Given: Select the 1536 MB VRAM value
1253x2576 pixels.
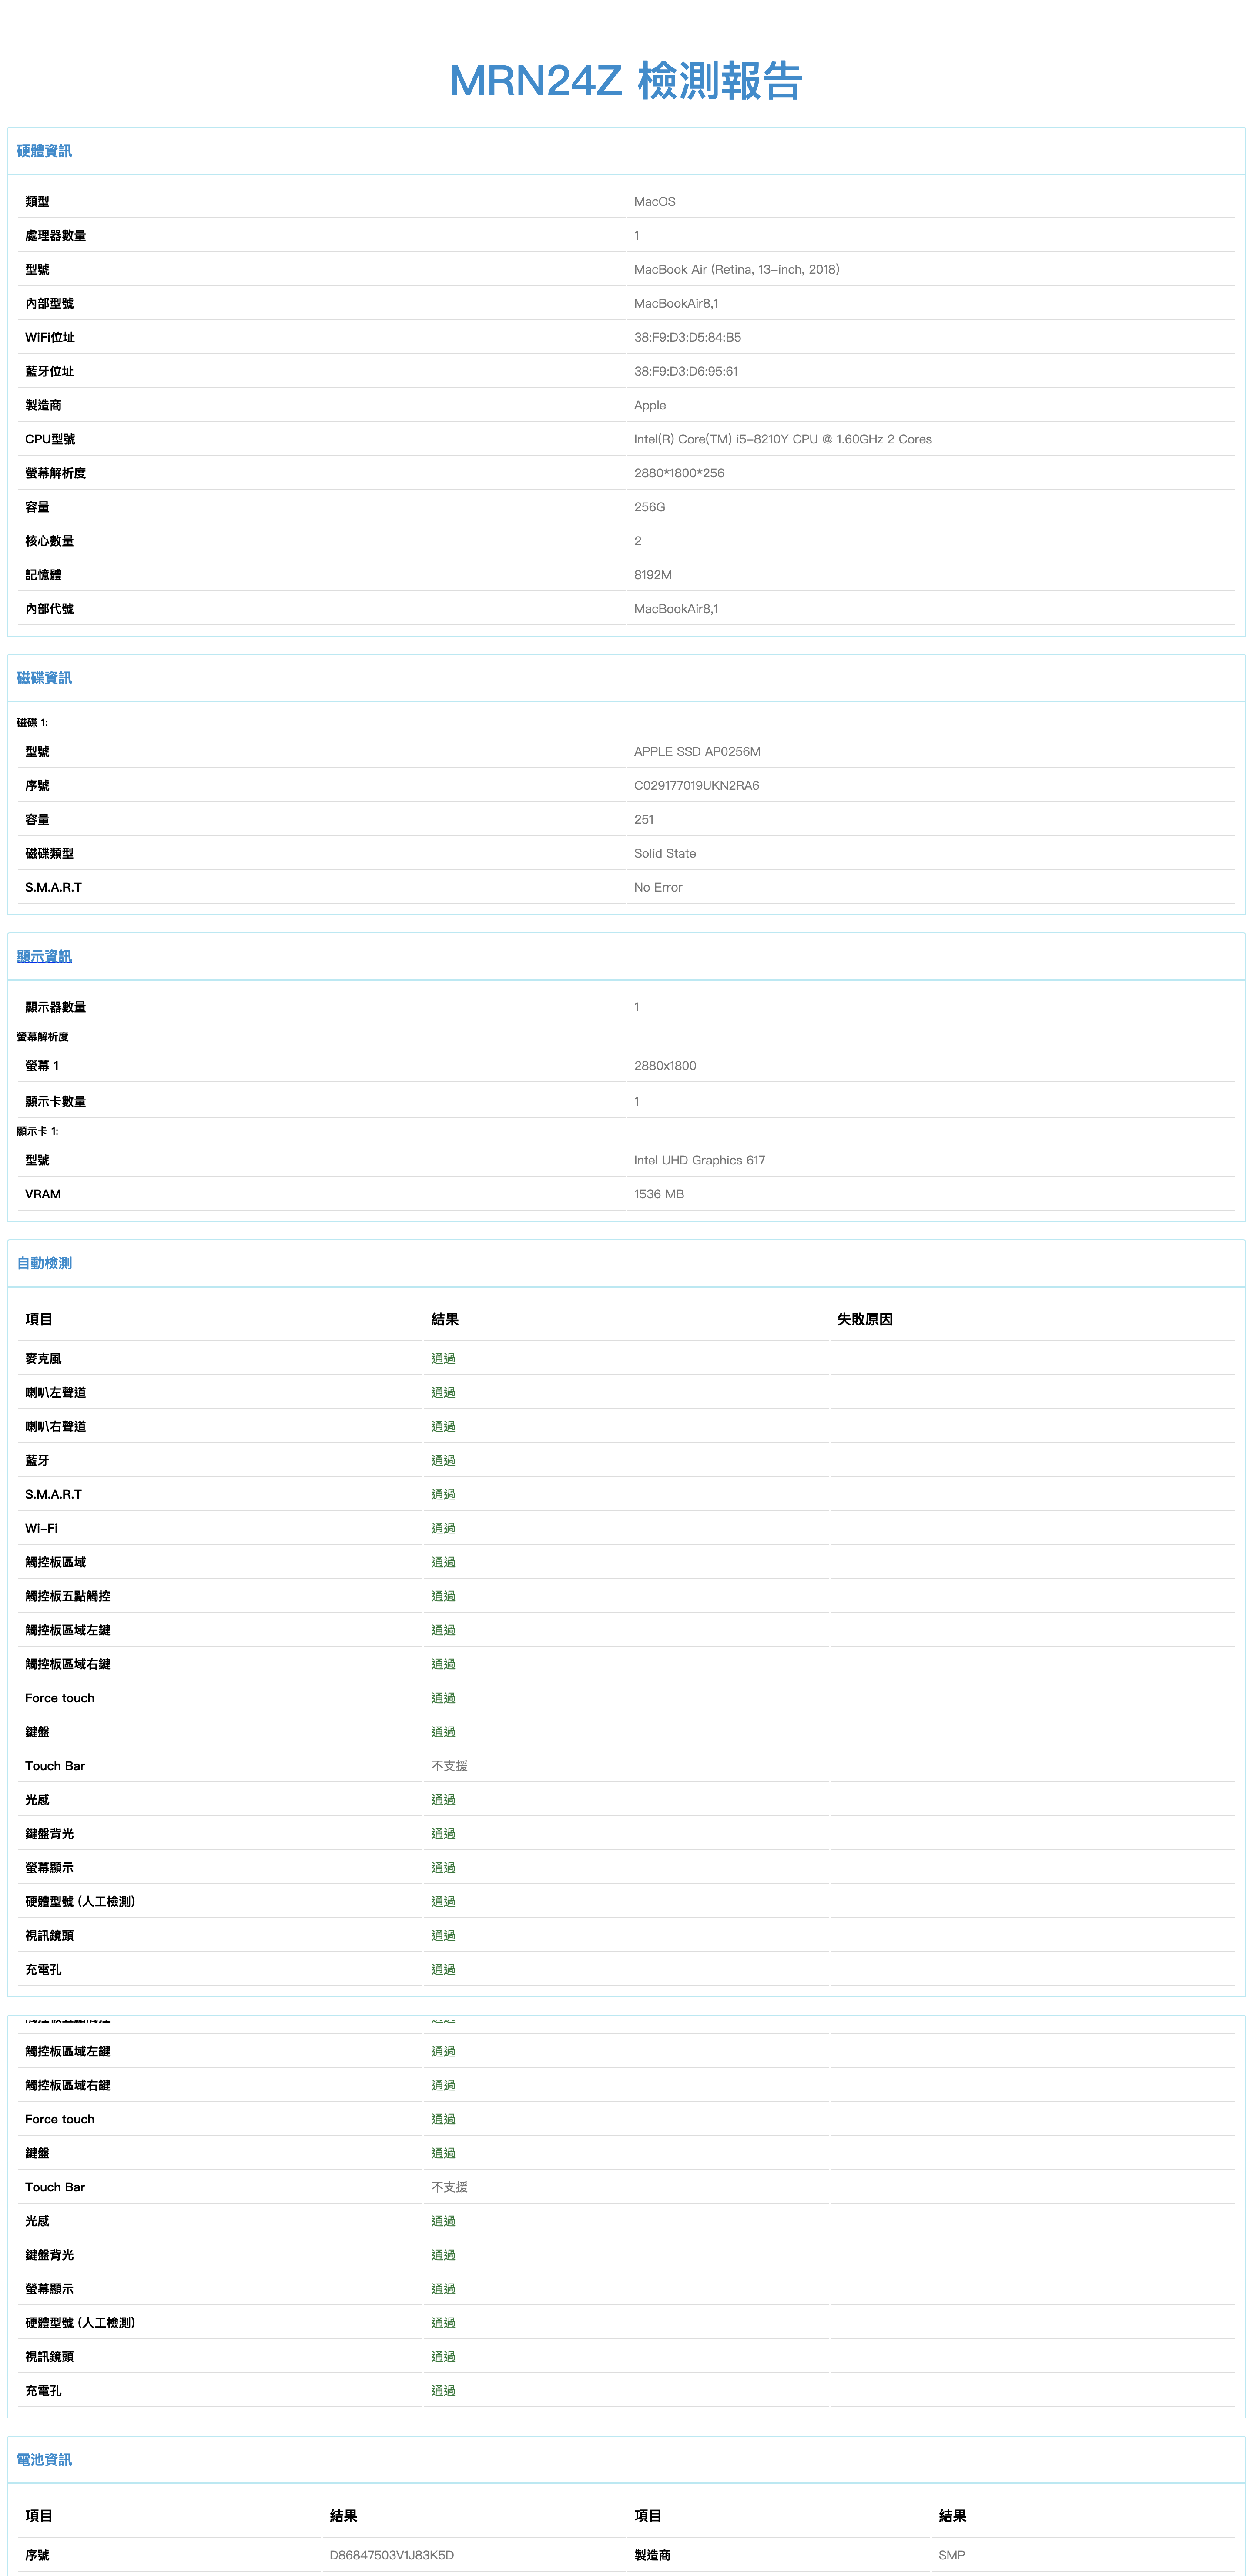Looking at the screenshot, I should pos(659,1195).
